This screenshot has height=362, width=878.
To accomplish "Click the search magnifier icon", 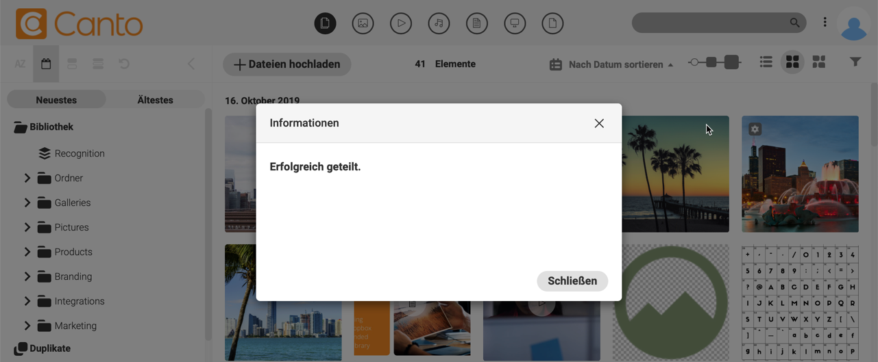I will [794, 23].
